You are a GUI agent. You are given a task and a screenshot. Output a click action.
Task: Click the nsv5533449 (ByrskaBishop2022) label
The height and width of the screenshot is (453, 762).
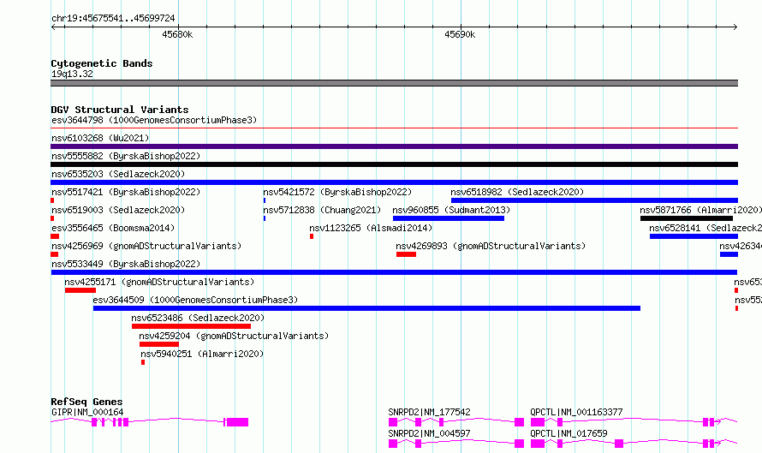click(126, 264)
